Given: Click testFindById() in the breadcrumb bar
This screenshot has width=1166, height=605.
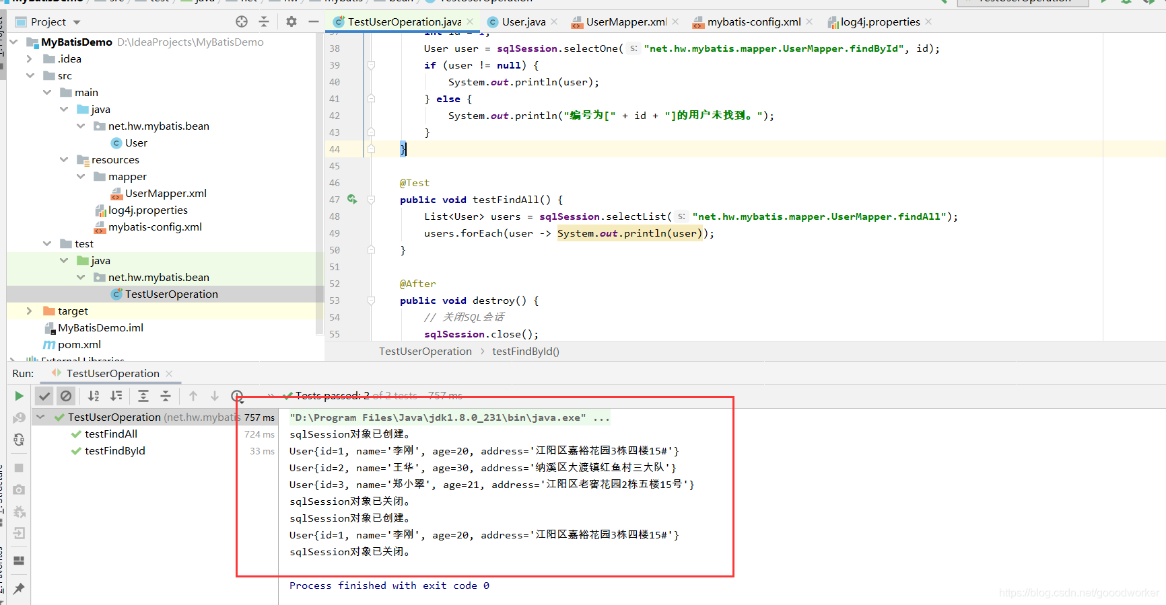Looking at the screenshot, I should [x=526, y=351].
